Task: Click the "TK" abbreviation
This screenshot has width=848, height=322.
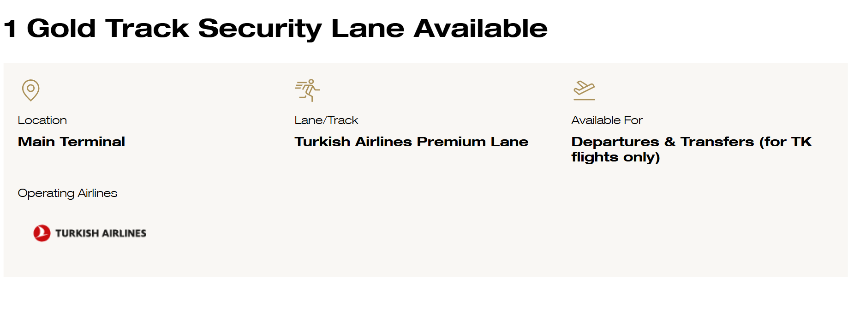Action: pyautogui.click(x=801, y=142)
